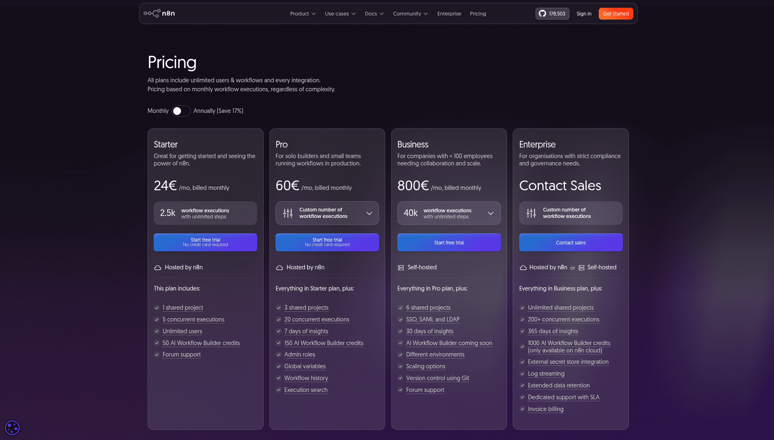Click the n8n logo in the header
This screenshot has height=440, width=774.
click(x=159, y=13)
